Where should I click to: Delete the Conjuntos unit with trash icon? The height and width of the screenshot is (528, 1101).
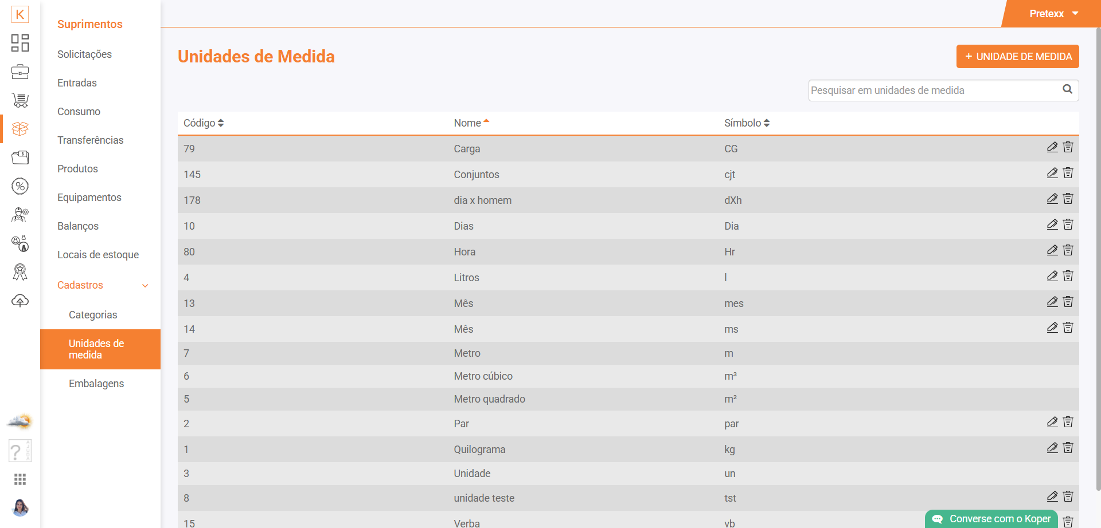click(1068, 173)
